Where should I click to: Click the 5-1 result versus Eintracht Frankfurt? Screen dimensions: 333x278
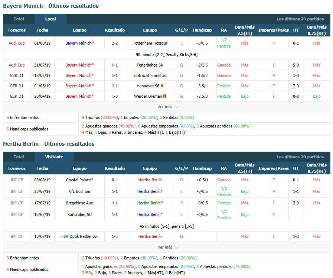pyautogui.click(x=115, y=75)
